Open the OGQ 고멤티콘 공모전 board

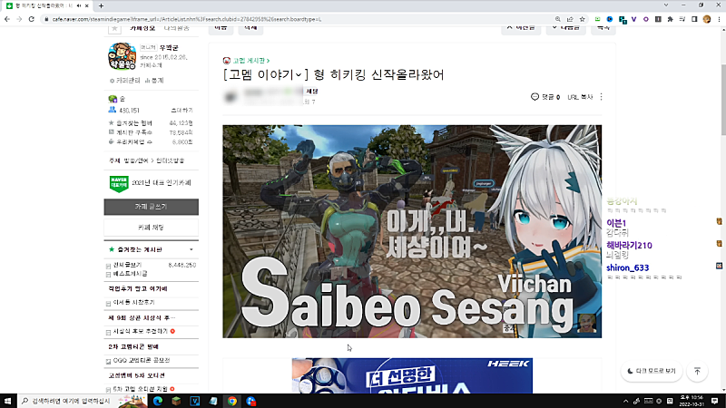tap(142, 360)
